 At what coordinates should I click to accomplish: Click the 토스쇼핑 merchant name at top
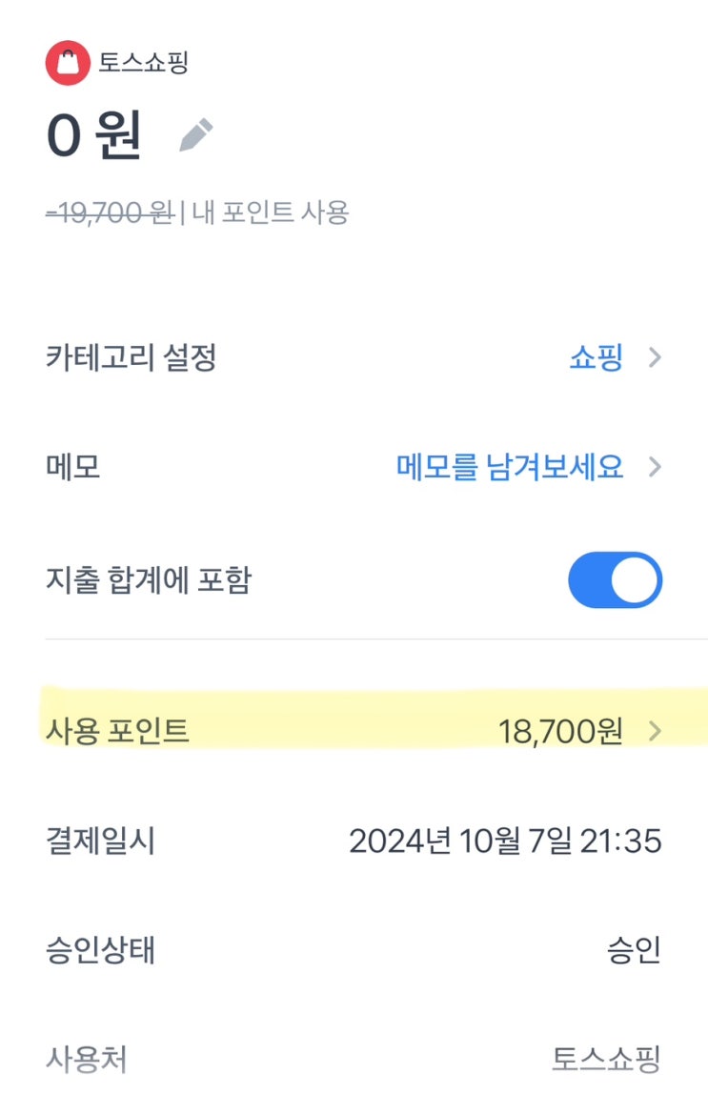point(144,63)
